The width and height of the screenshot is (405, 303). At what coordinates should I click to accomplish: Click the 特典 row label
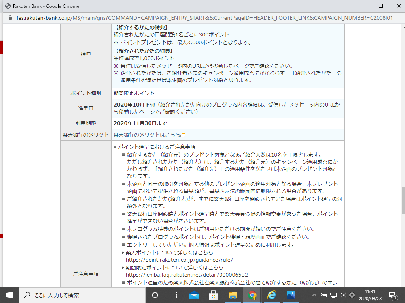click(x=86, y=54)
